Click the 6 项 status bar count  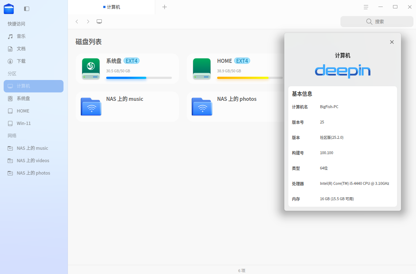tap(242, 271)
